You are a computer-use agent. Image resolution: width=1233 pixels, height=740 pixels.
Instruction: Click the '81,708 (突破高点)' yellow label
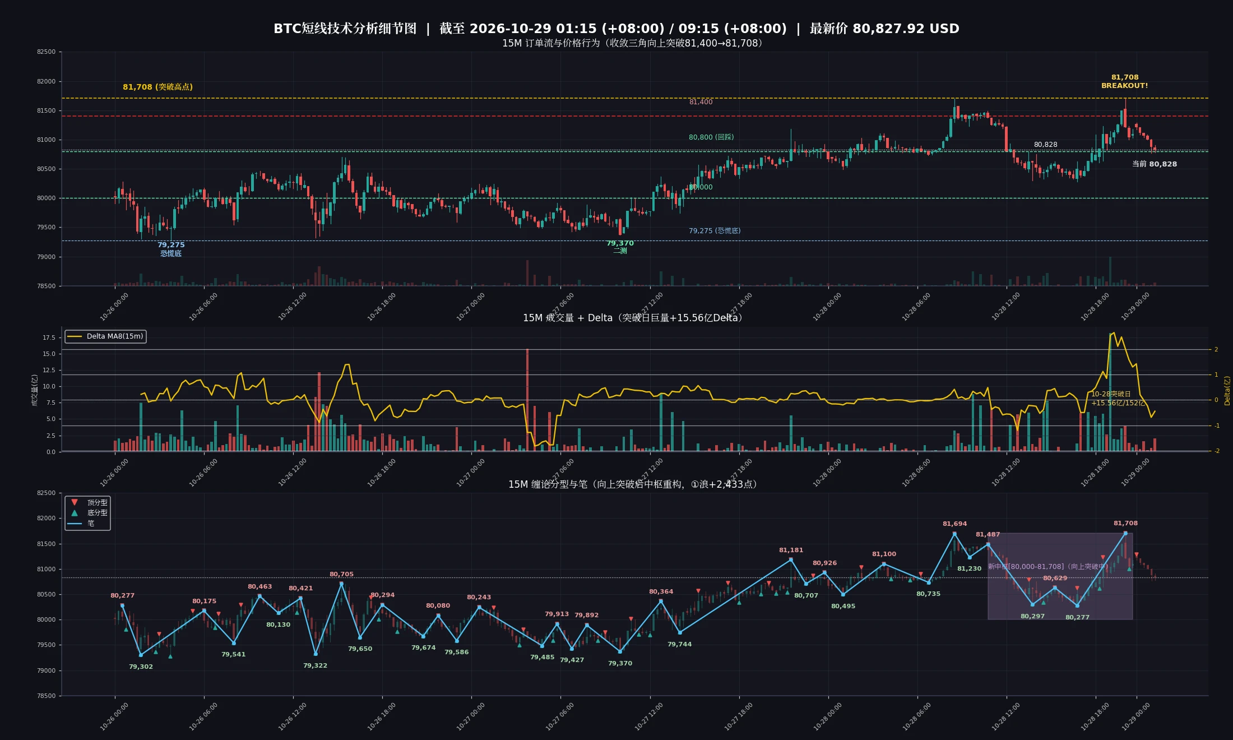click(x=157, y=87)
